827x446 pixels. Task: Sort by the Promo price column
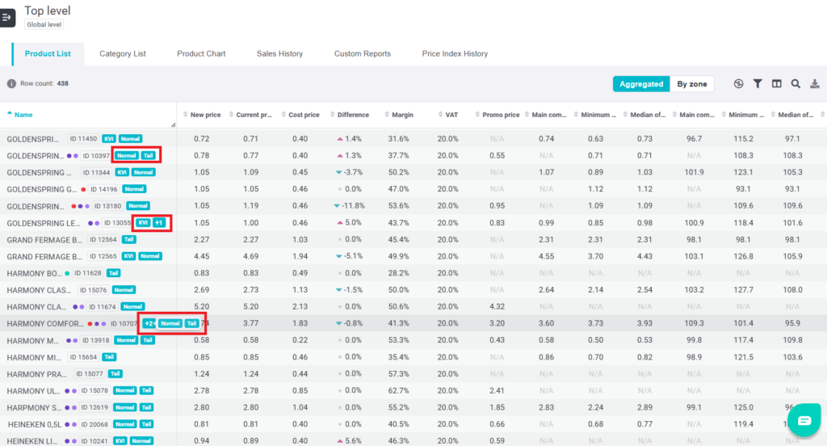501,115
